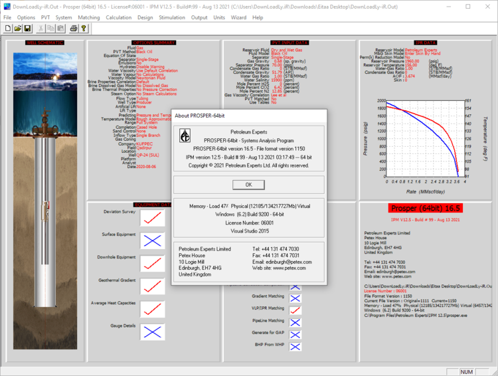Click the New file toolbar icon
Screen dimensions: 498x376
(8, 29)
